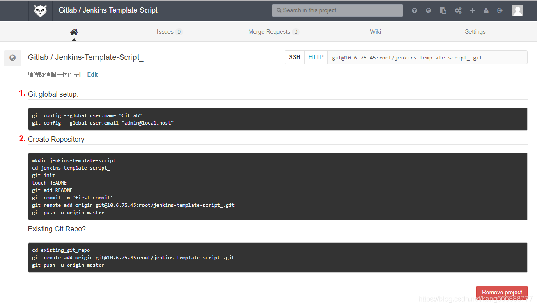Click the Remove project button

[502, 292]
